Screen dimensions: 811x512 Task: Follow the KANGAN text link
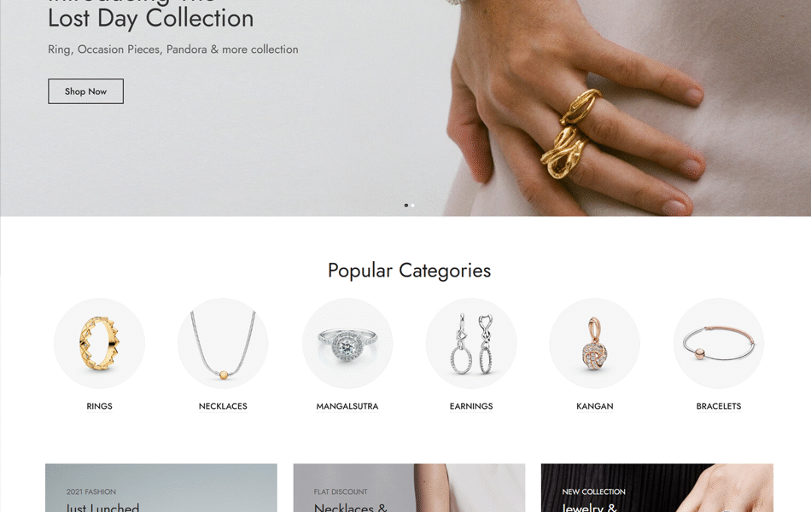pyautogui.click(x=595, y=406)
